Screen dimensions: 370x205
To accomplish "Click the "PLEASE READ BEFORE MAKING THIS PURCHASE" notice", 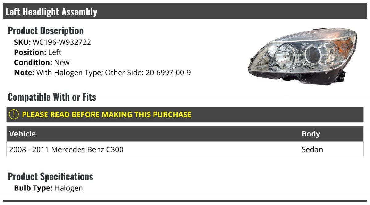I will pyautogui.click(x=106, y=115).
